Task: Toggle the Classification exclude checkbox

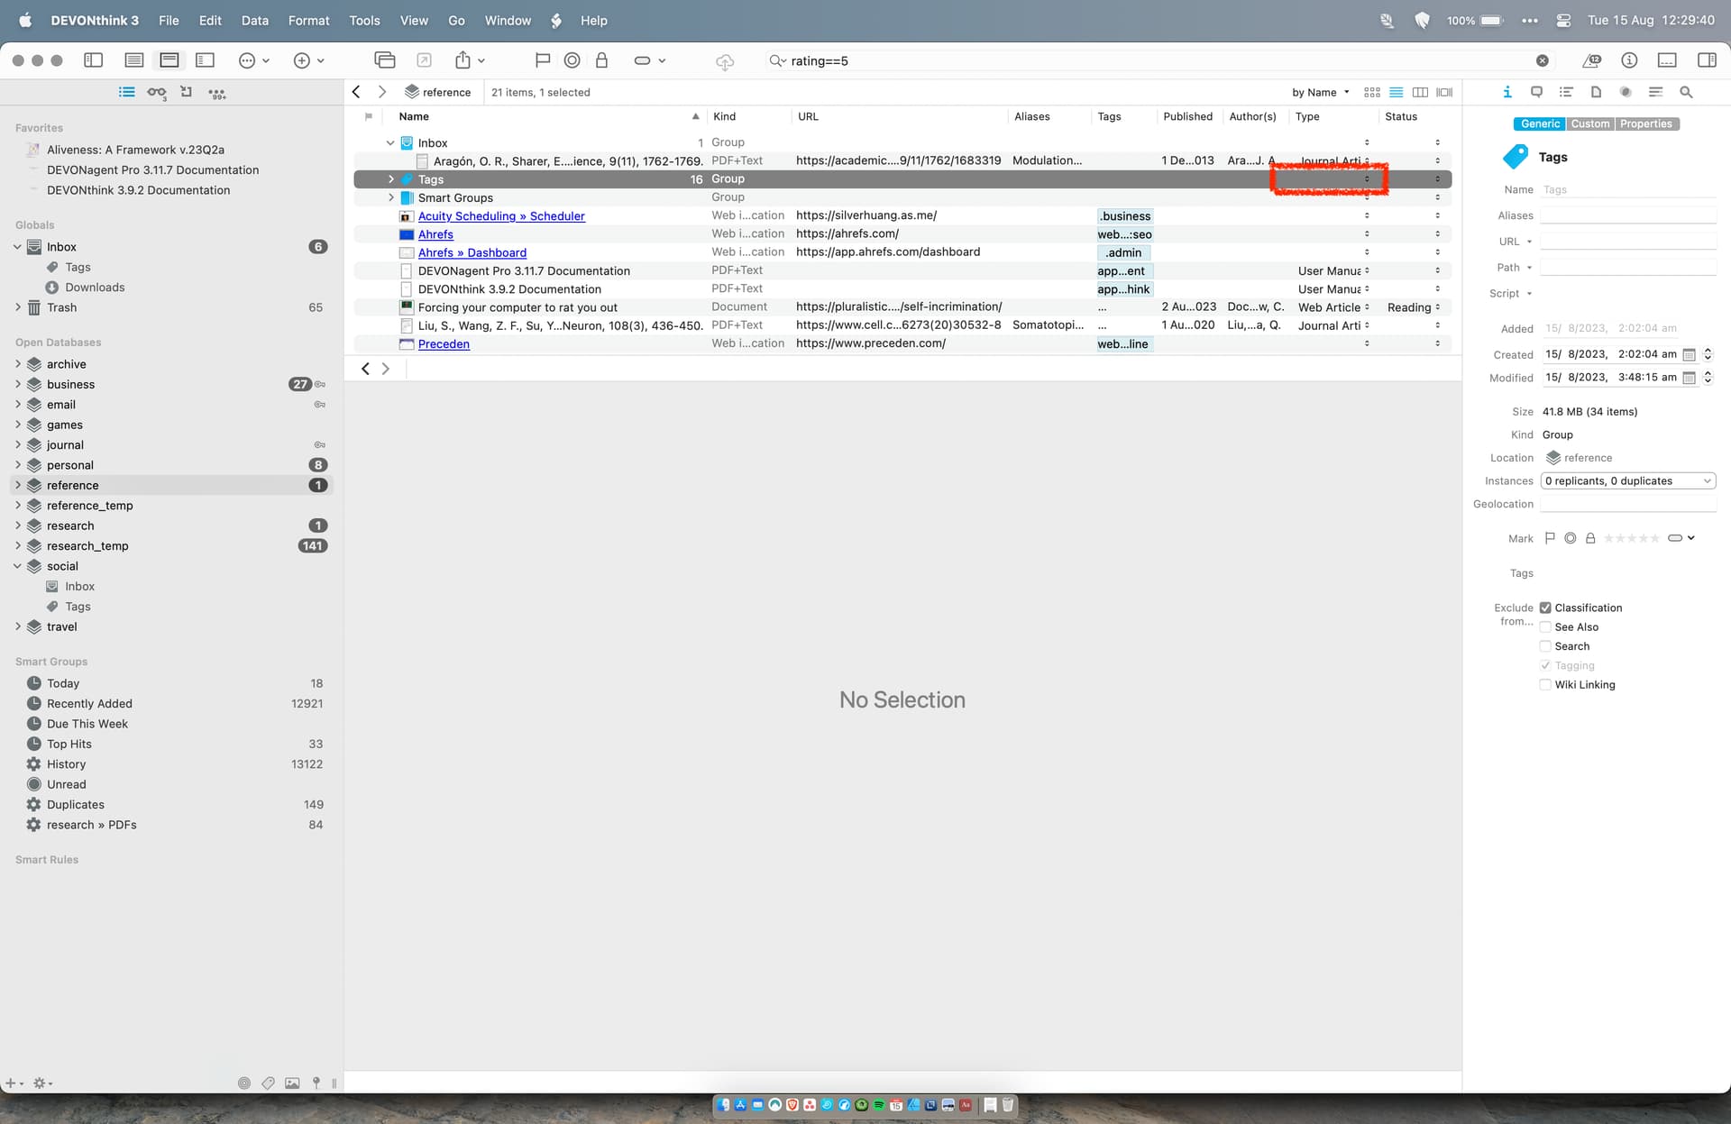Action: pos(1545,608)
